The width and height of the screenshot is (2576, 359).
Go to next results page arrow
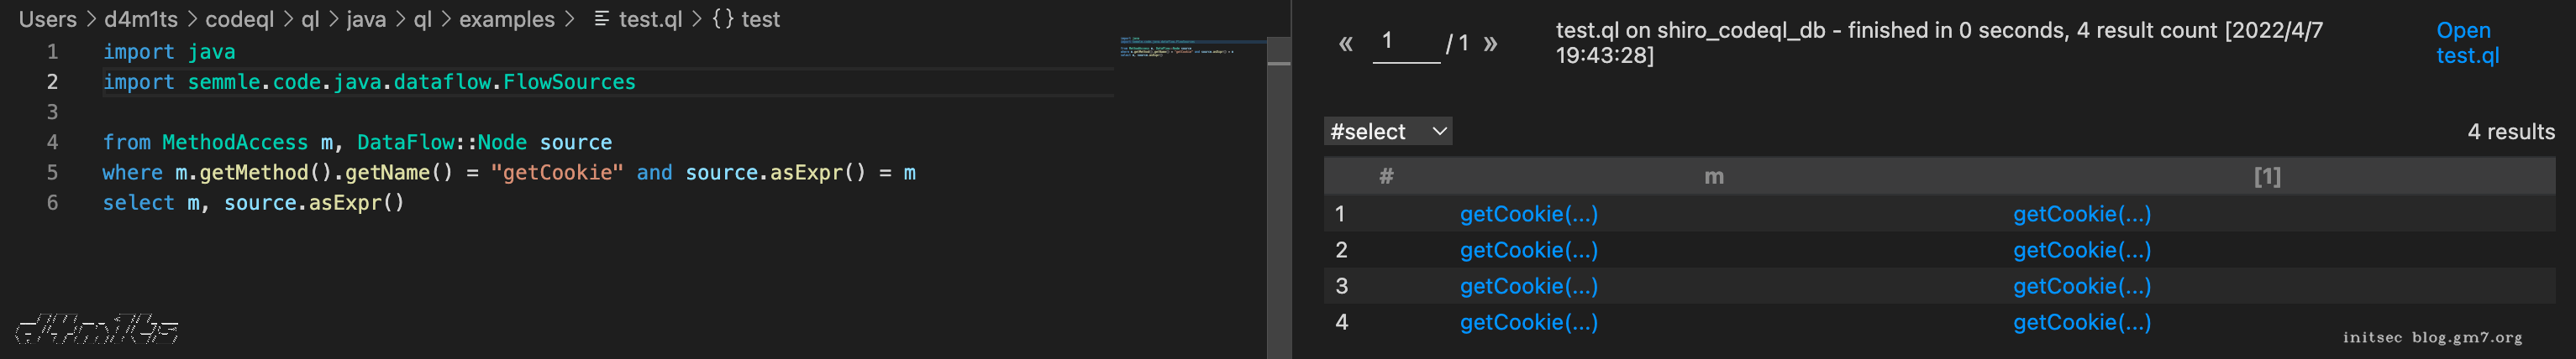tap(1490, 44)
